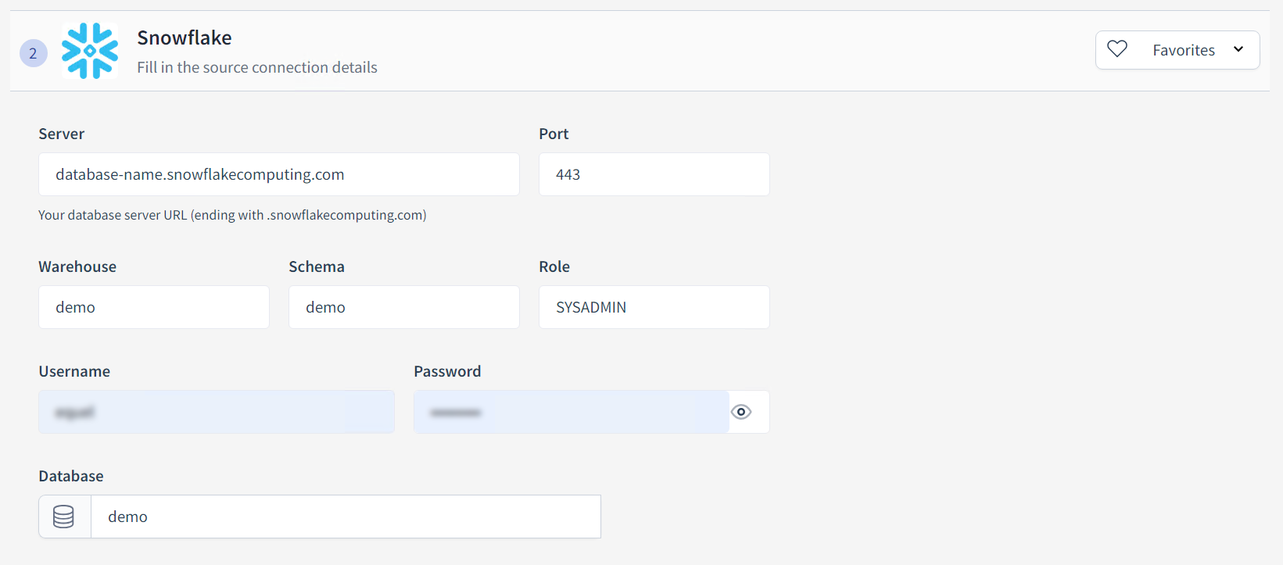Click the Server field label
The height and width of the screenshot is (565, 1283).
coord(62,134)
